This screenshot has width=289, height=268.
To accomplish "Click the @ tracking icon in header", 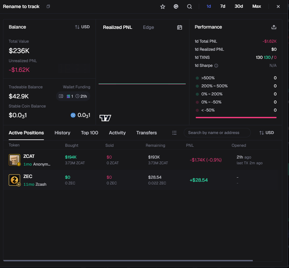I will 176,7.
